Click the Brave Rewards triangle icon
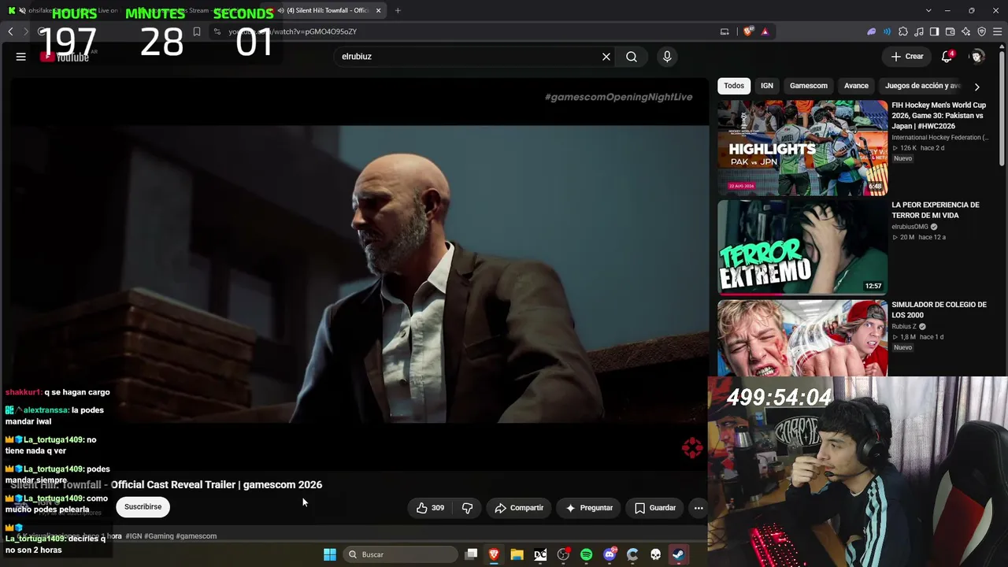The image size is (1008, 567). click(x=765, y=31)
